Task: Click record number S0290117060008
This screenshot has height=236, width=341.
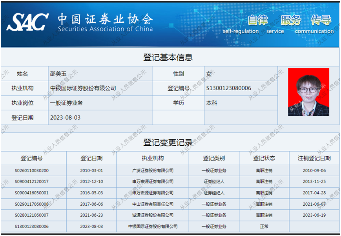Action: click(x=32, y=204)
